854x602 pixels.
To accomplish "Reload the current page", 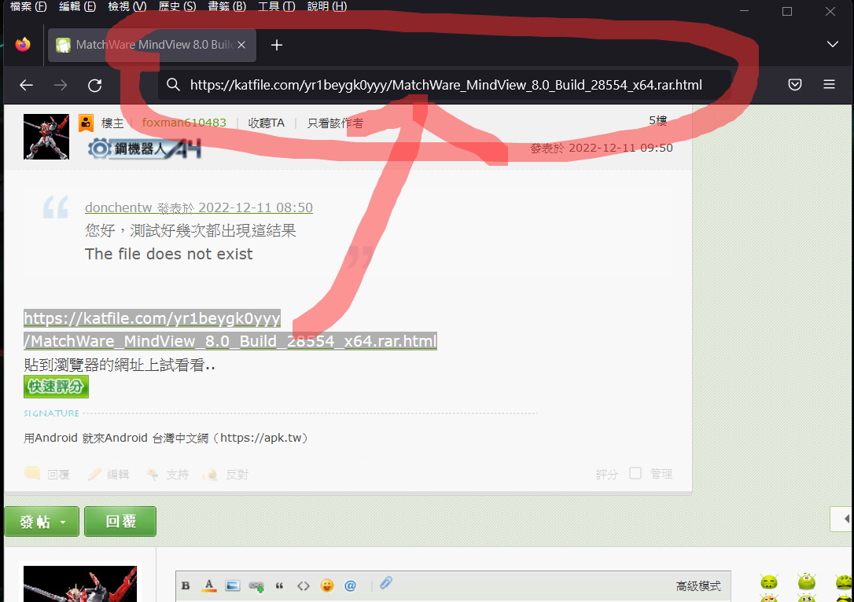I will pyautogui.click(x=95, y=85).
